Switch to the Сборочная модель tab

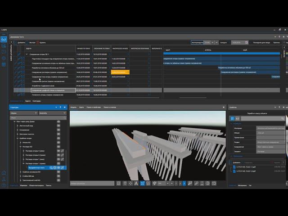pos(36,185)
